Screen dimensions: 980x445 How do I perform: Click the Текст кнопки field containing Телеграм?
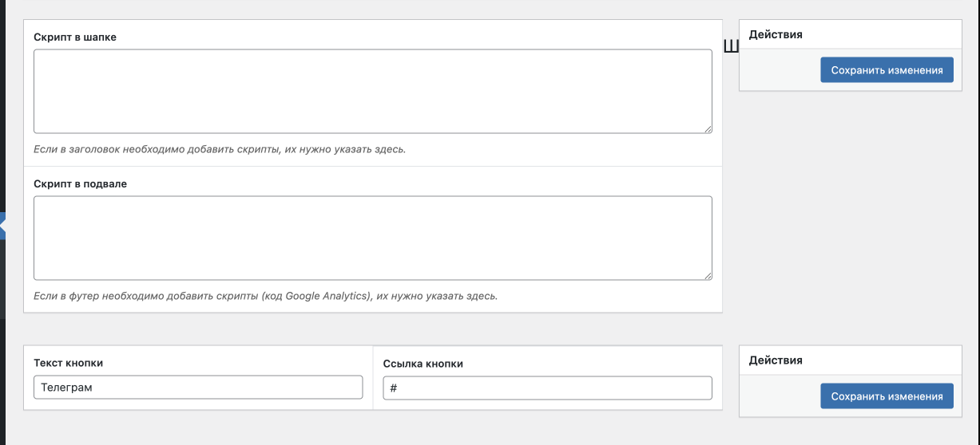198,388
